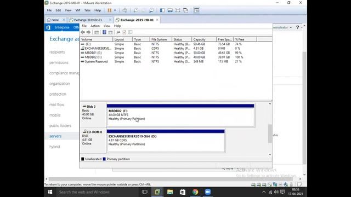Screen dimensions: 351x197
Task: Expand the Administrator account dropdown
Action: (291, 27)
